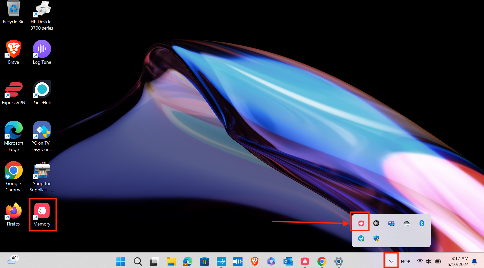The height and width of the screenshot is (268, 484).
Task: Mute sound using the speaker icon
Action: point(429,261)
